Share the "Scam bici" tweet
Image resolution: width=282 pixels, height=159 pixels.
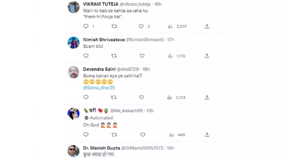[x=207, y=56]
